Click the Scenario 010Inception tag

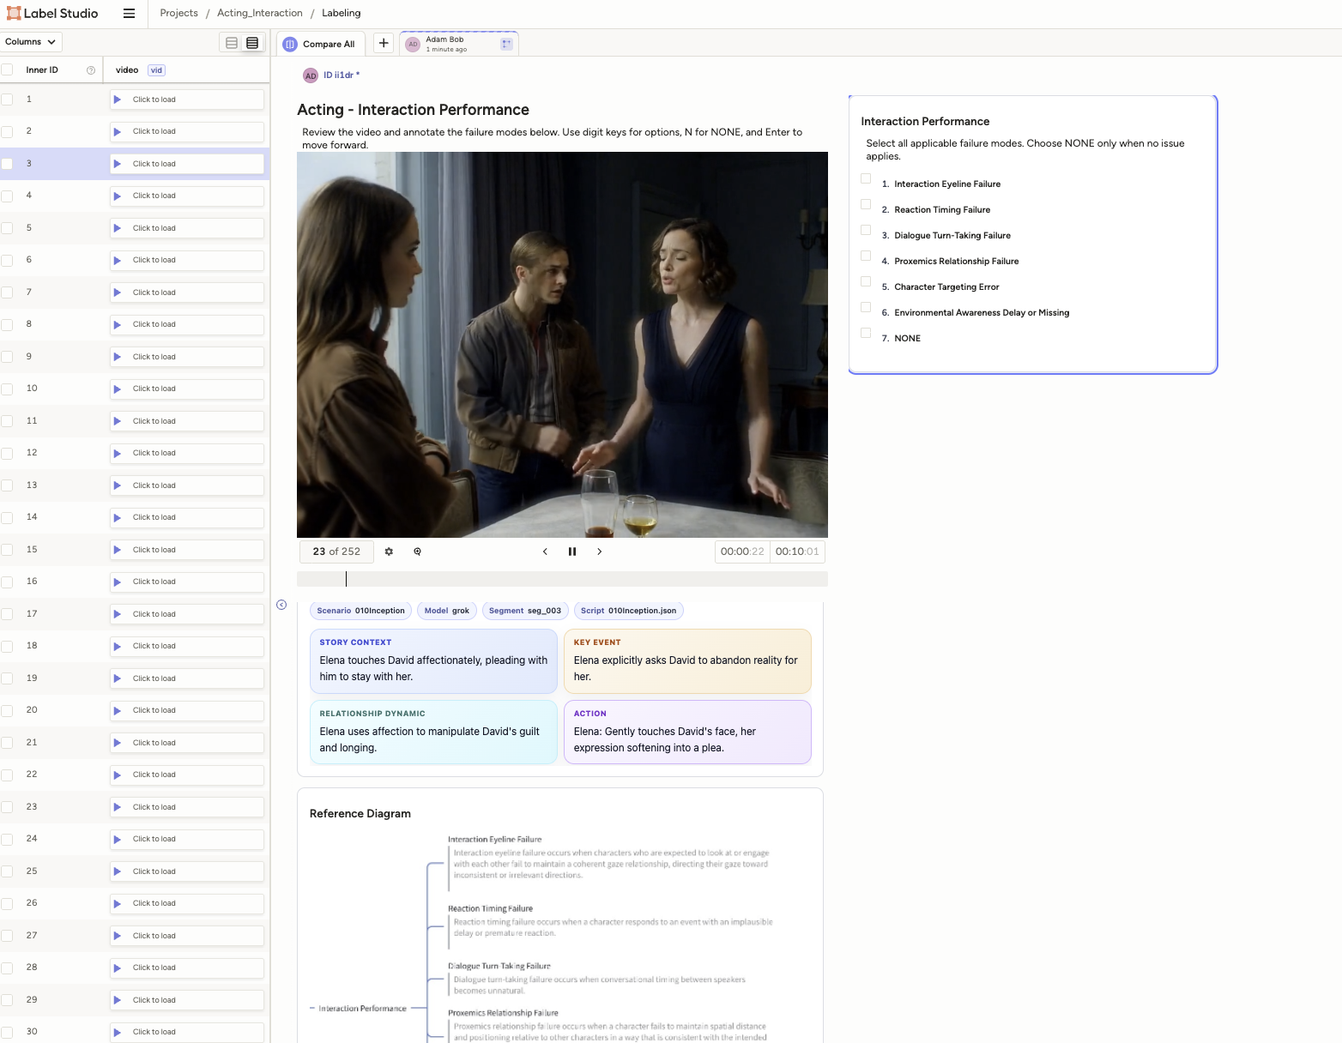[x=360, y=611]
